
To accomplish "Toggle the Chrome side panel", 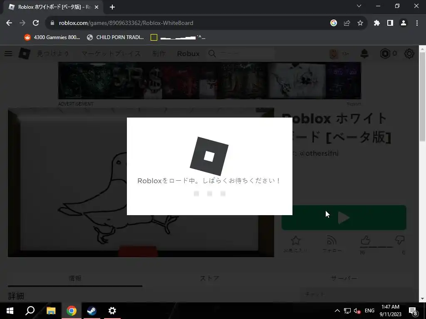I will click(x=390, y=23).
